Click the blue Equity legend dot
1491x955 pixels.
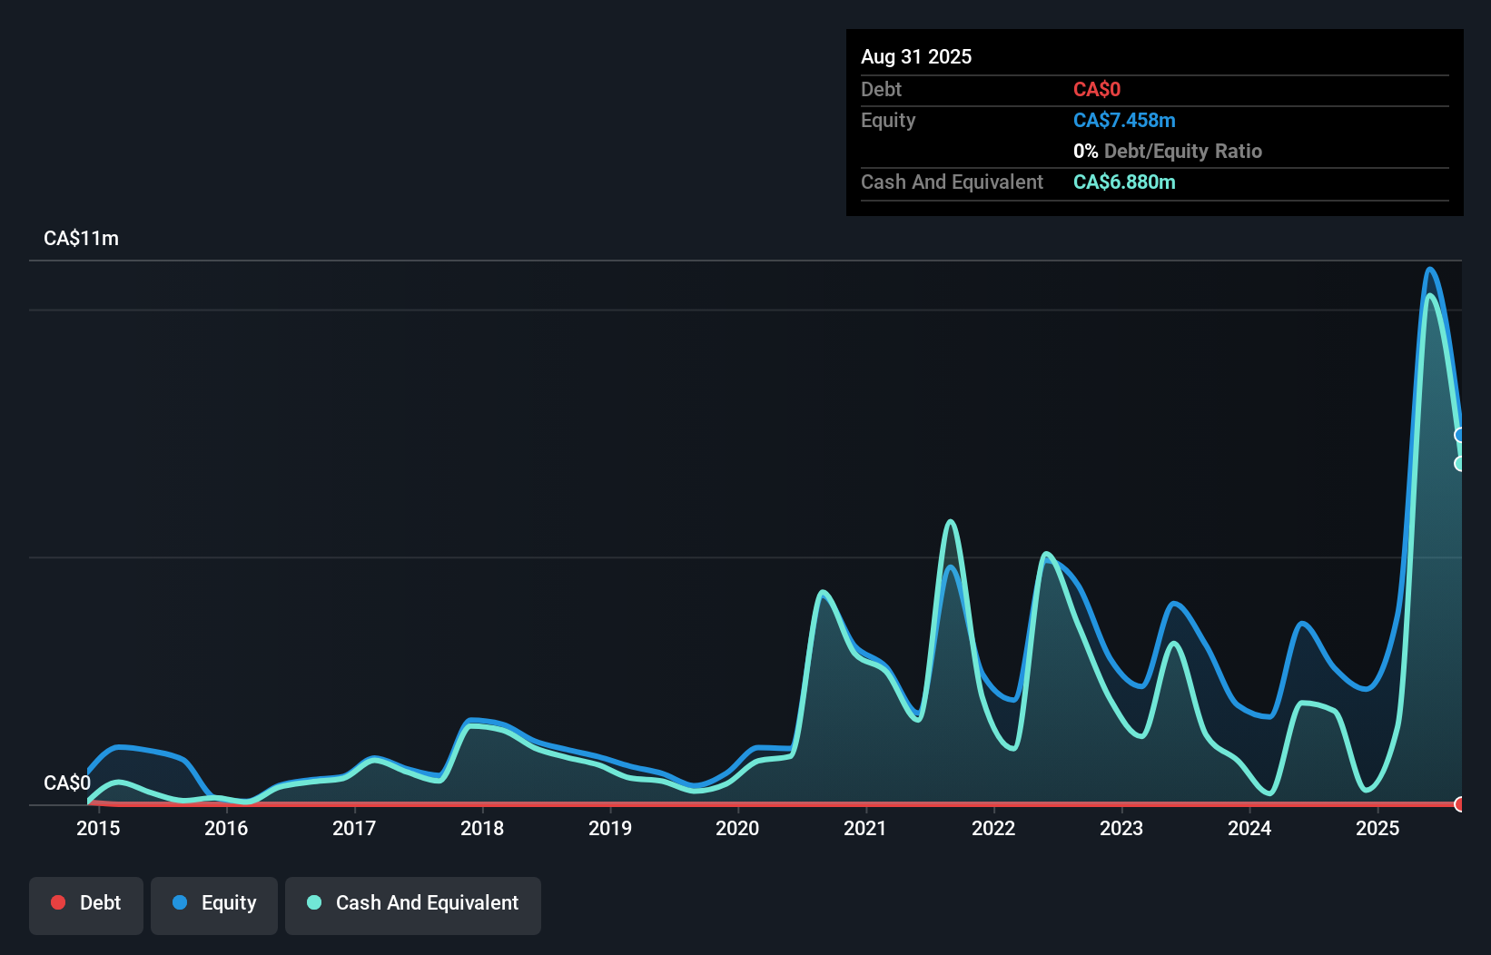(x=178, y=902)
